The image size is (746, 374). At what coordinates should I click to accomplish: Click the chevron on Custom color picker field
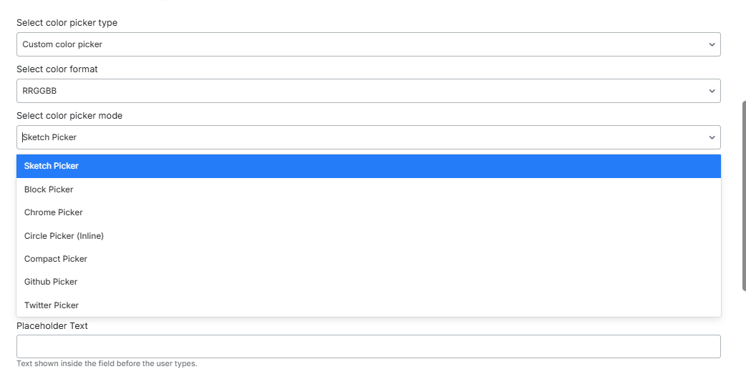[x=712, y=44]
